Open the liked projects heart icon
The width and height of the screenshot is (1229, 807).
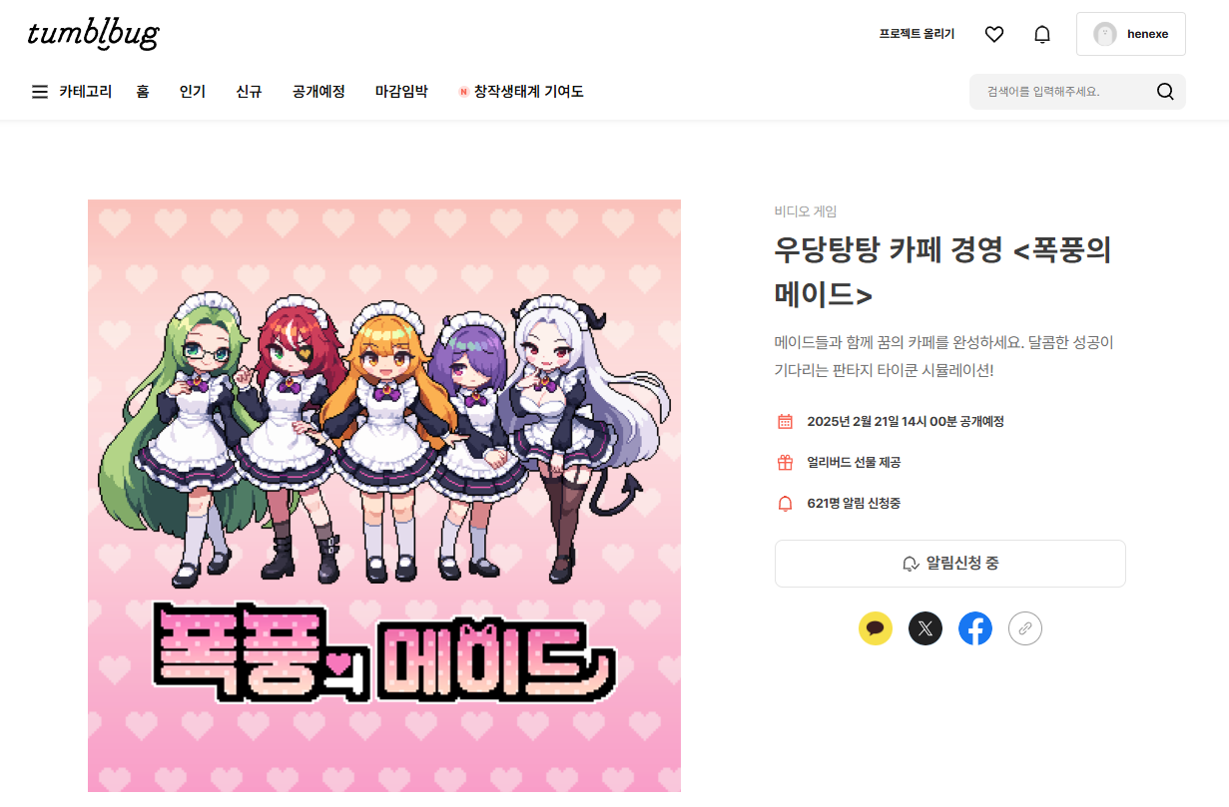[993, 34]
